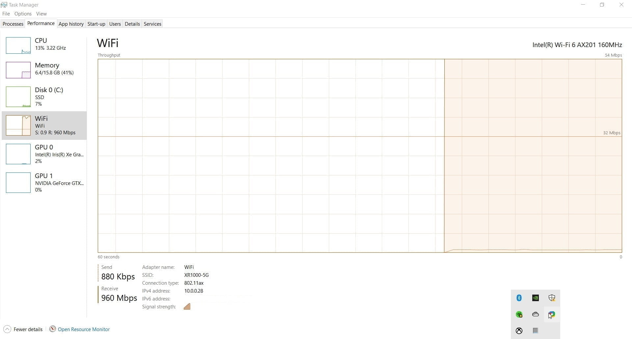Click the gray square tray icon
This screenshot has height=339, width=632.
tap(536, 331)
